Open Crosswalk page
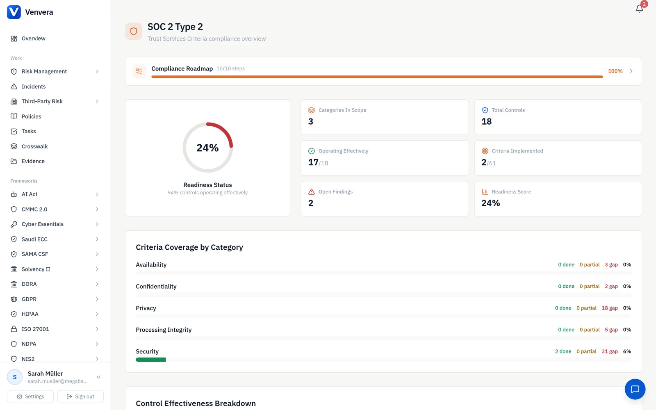Image resolution: width=656 pixels, height=410 pixels. (55, 146)
